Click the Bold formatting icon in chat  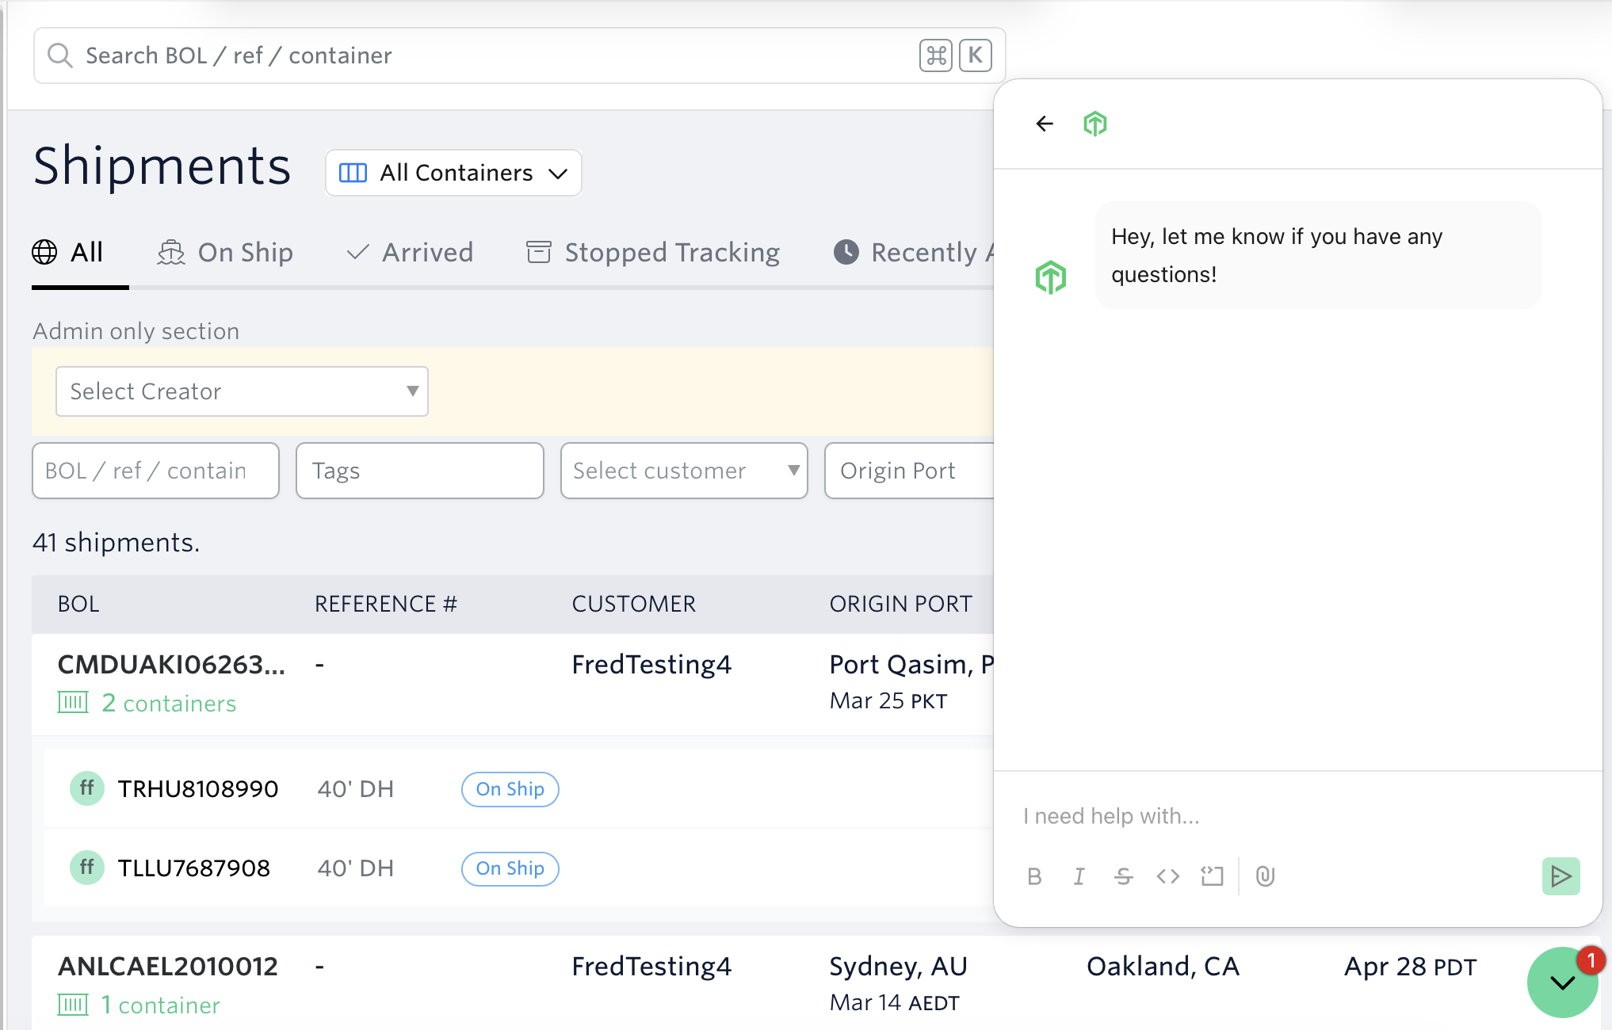click(x=1034, y=876)
